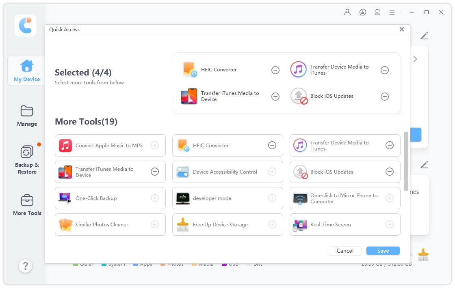Click the One-click Mirror Phone to Computer icon
Image resolution: width=455 pixels, height=288 pixels.
[300, 198]
